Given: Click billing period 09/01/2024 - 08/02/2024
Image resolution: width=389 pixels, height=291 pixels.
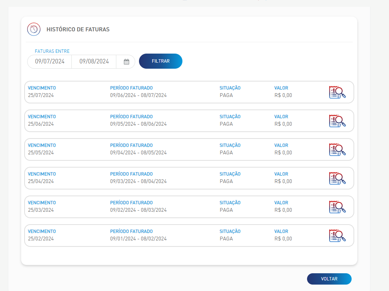Looking at the screenshot, I should tap(139, 239).
